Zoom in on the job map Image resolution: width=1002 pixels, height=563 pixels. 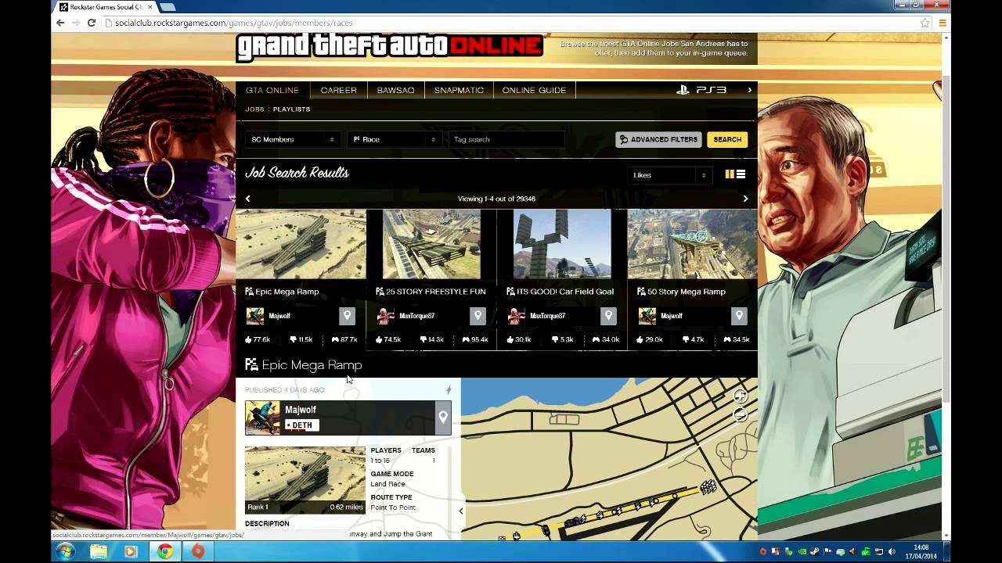pos(740,396)
